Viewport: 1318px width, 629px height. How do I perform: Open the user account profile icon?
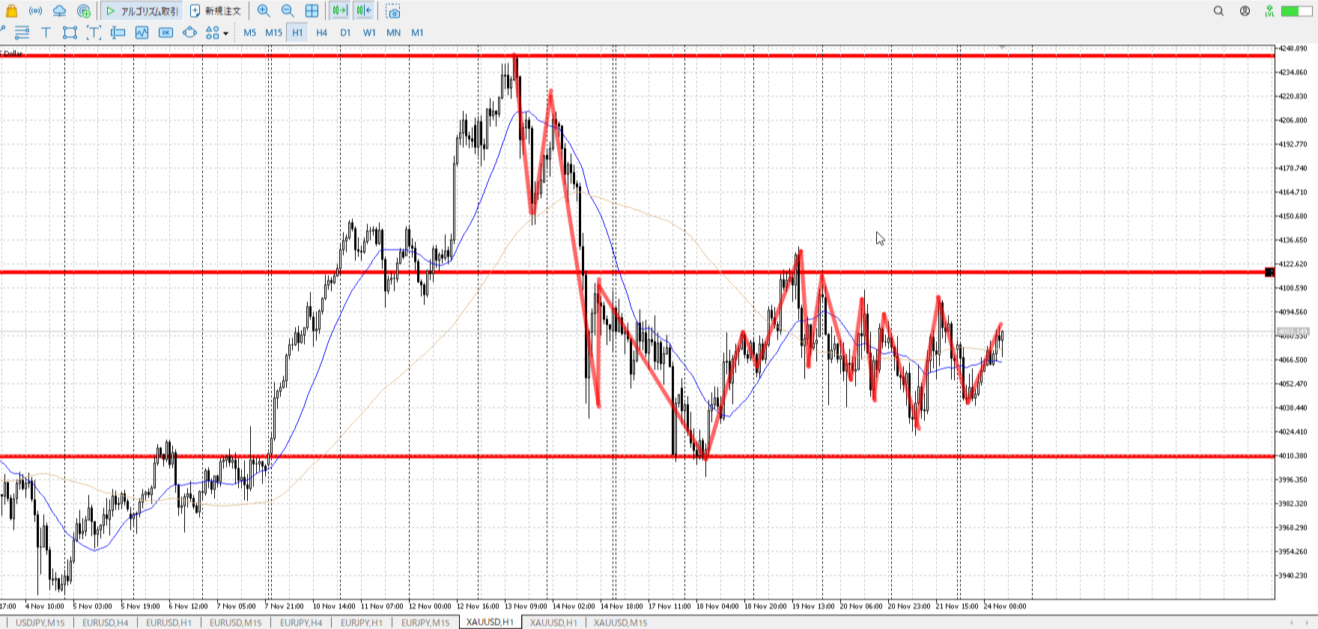click(1245, 11)
